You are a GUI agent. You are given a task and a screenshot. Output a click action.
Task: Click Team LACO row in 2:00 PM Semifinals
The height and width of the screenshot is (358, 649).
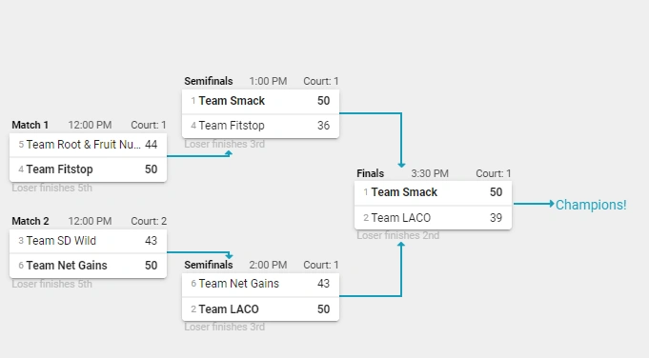tap(260, 309)
